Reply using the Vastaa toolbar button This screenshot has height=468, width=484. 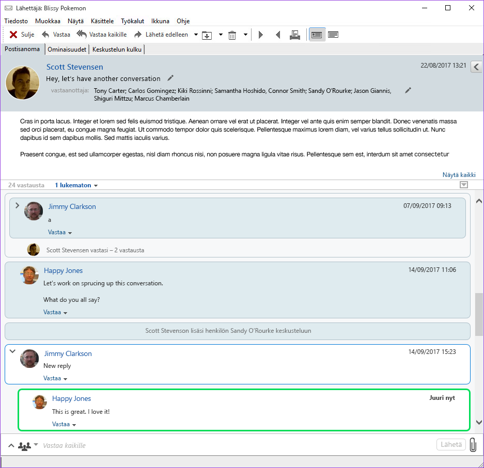(x=56, y=35)
